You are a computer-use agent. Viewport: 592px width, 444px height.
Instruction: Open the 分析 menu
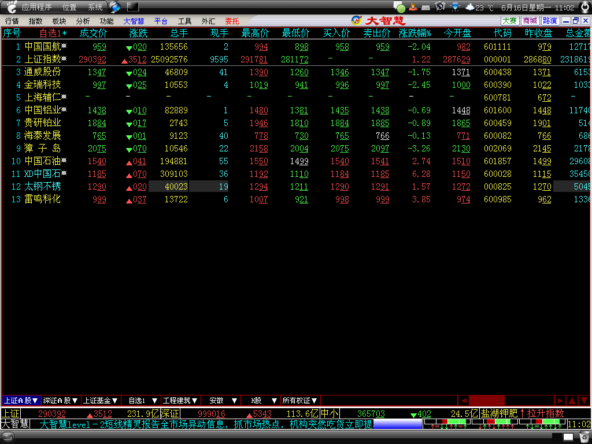point(83,21)
